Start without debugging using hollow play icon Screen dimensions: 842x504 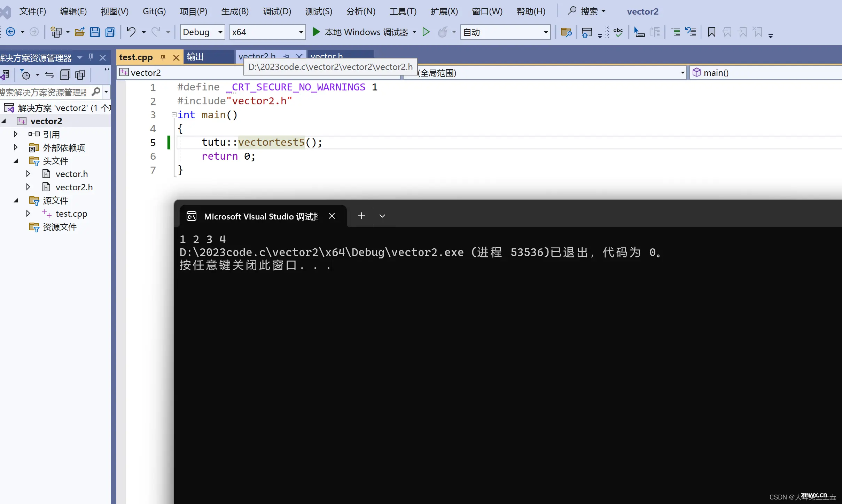point(426,32)
